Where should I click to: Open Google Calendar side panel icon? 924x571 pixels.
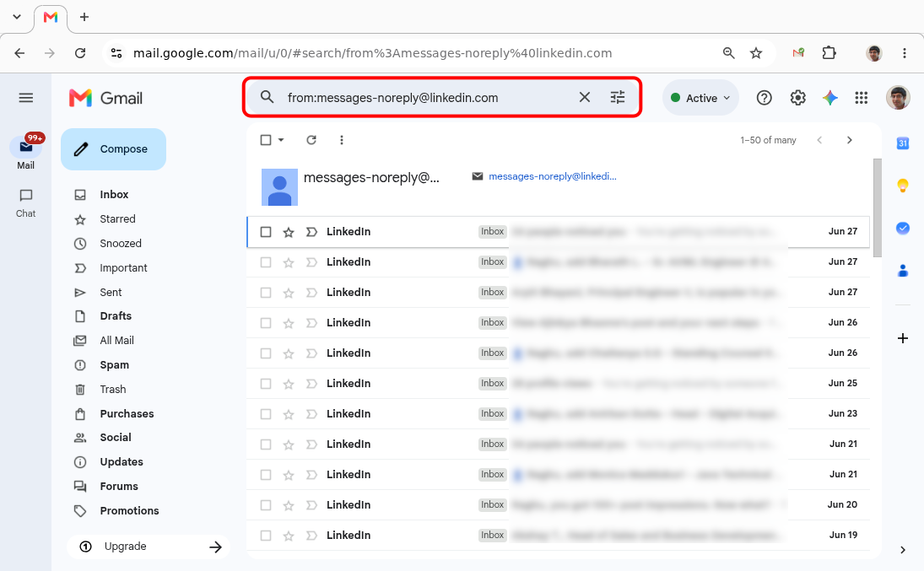tap(902, 143)
